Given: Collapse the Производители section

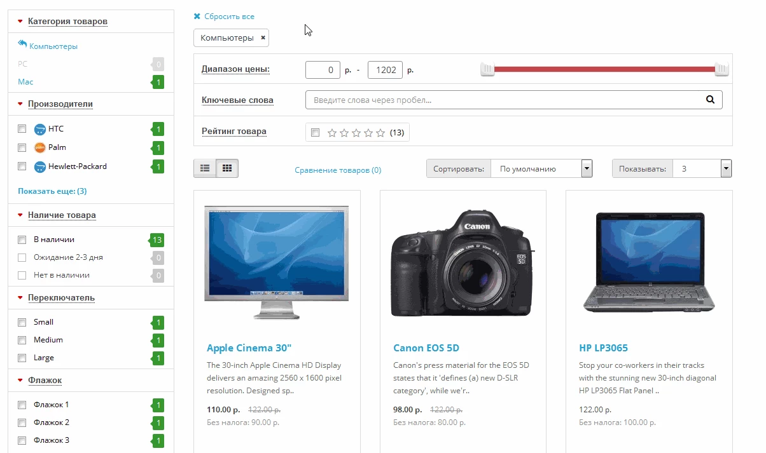Looking at the screenshot, I should click(x=60, y=104).
